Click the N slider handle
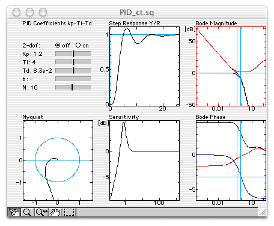The height and width of the screenshot is (226, 274). click(72, 87)
